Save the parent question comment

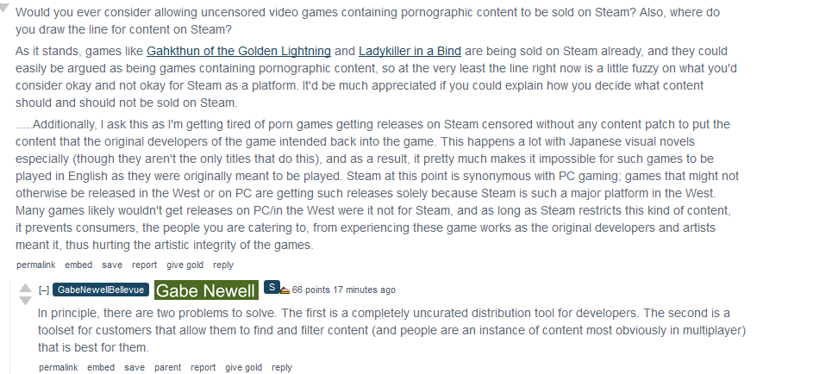click(x=112, y=265)
